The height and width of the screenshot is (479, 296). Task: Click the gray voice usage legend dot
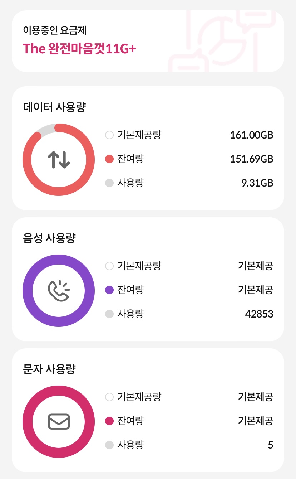(109, 314)
